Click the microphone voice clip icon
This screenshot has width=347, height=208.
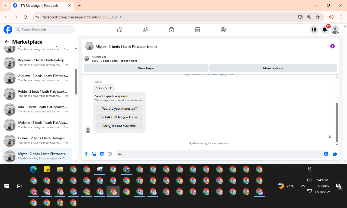[x=86, y=154]
